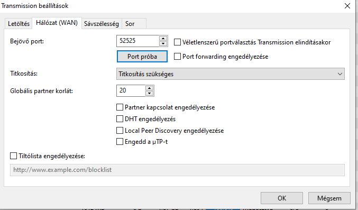Viewport: 358px width, 210px height.
Task: Open the Titkosítás dropdown list
Action: tap(231, 74)
